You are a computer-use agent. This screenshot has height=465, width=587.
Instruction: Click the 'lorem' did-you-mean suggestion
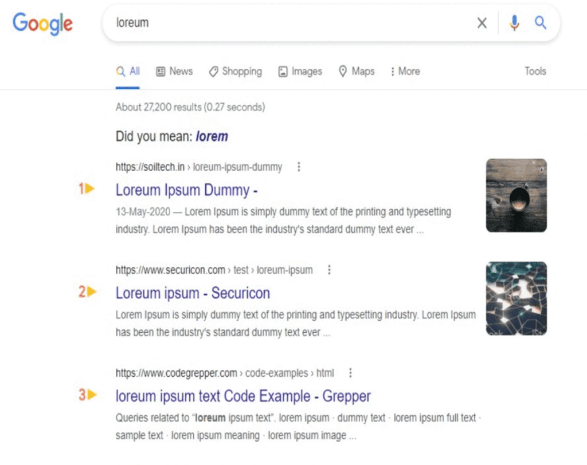coord(212,137)
